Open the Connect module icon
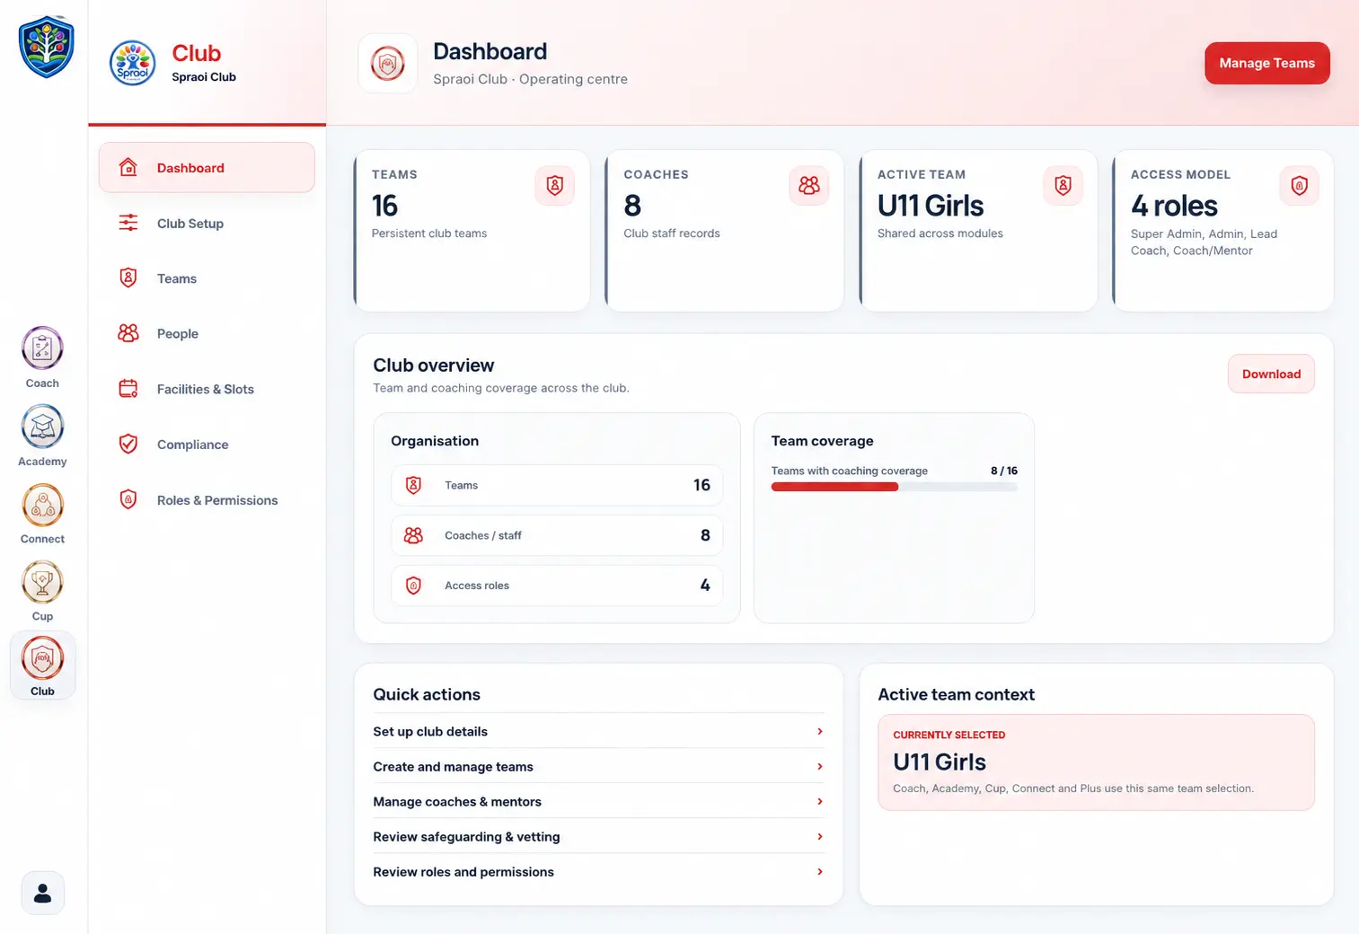Viewport: 1359px width, 934px height. tap(42, 505)
